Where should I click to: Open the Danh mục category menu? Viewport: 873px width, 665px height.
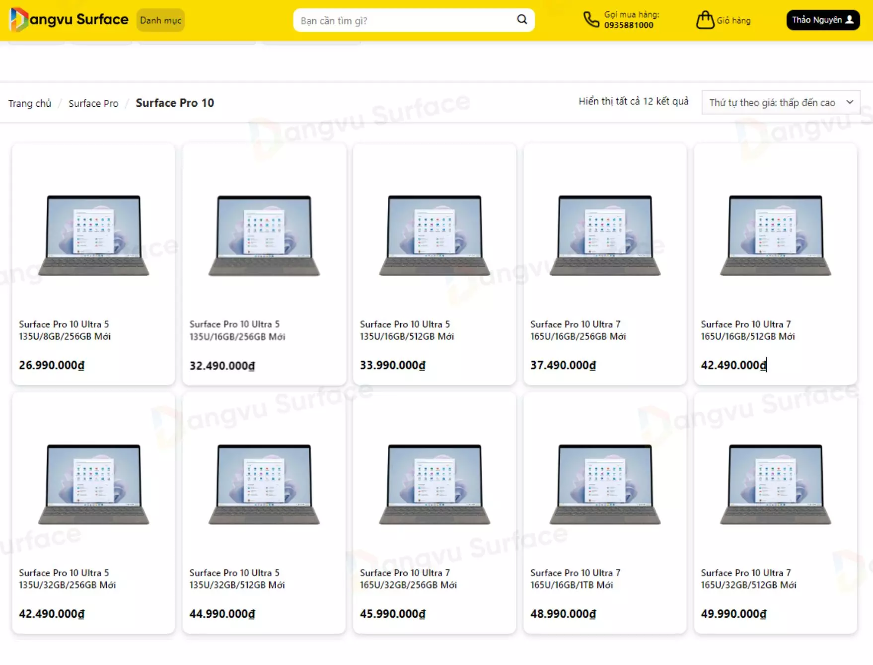click(160, 20)
